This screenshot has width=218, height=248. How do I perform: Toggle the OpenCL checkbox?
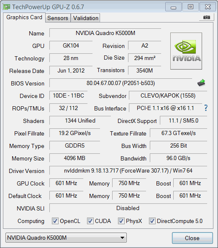55,221
